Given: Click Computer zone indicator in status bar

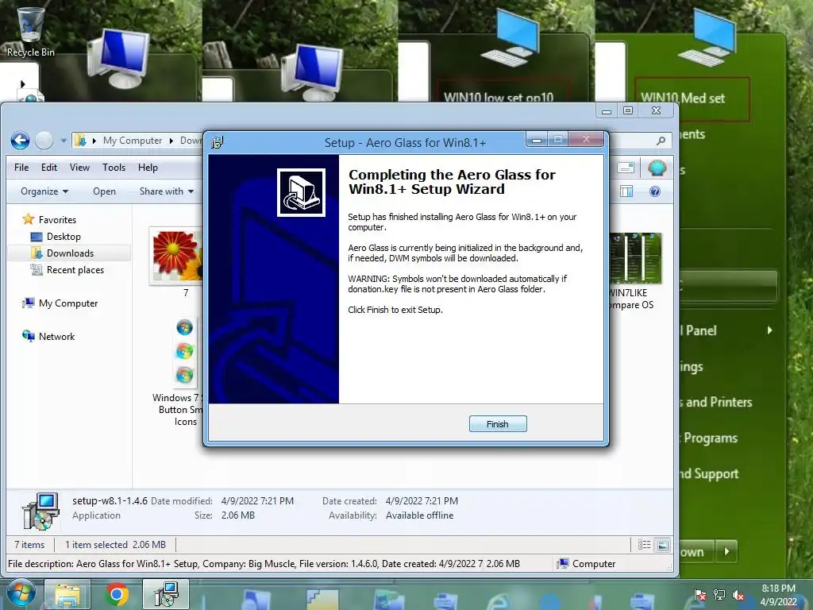Looking at the screenshot, I should [586, 563].
